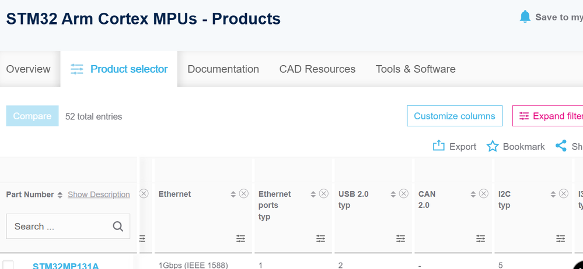This screenshot has width=583, height=269.
Task: Click the Bookmark star icon
Action: pyautogui.click(x=493, y=146)
